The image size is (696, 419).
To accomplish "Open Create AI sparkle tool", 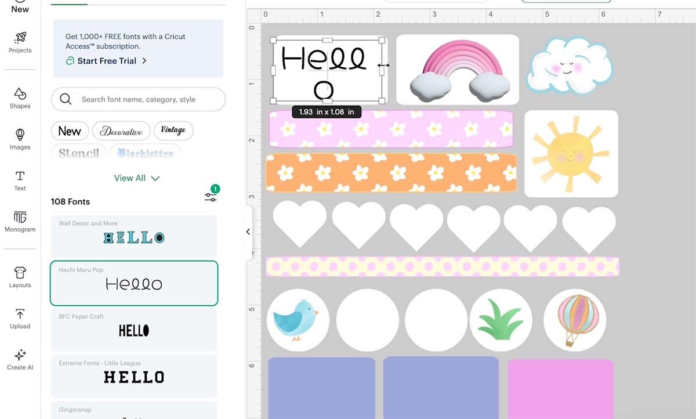I will tap(20, 360).
